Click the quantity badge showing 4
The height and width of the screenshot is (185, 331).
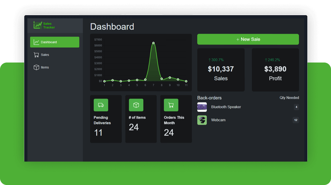(296, 107)
